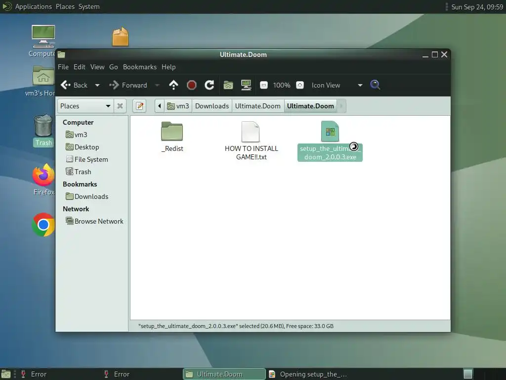Open Computer from the toolbar icon
This screenshot has width=506, height=380.
(x=246, y=85)
